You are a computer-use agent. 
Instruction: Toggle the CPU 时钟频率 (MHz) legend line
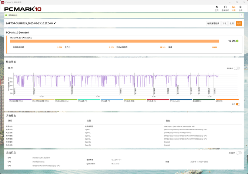tap(20, 100)
